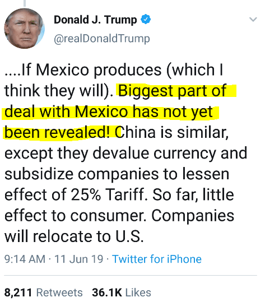Click the highlighted 'been revealed!' text

(57, 132)
